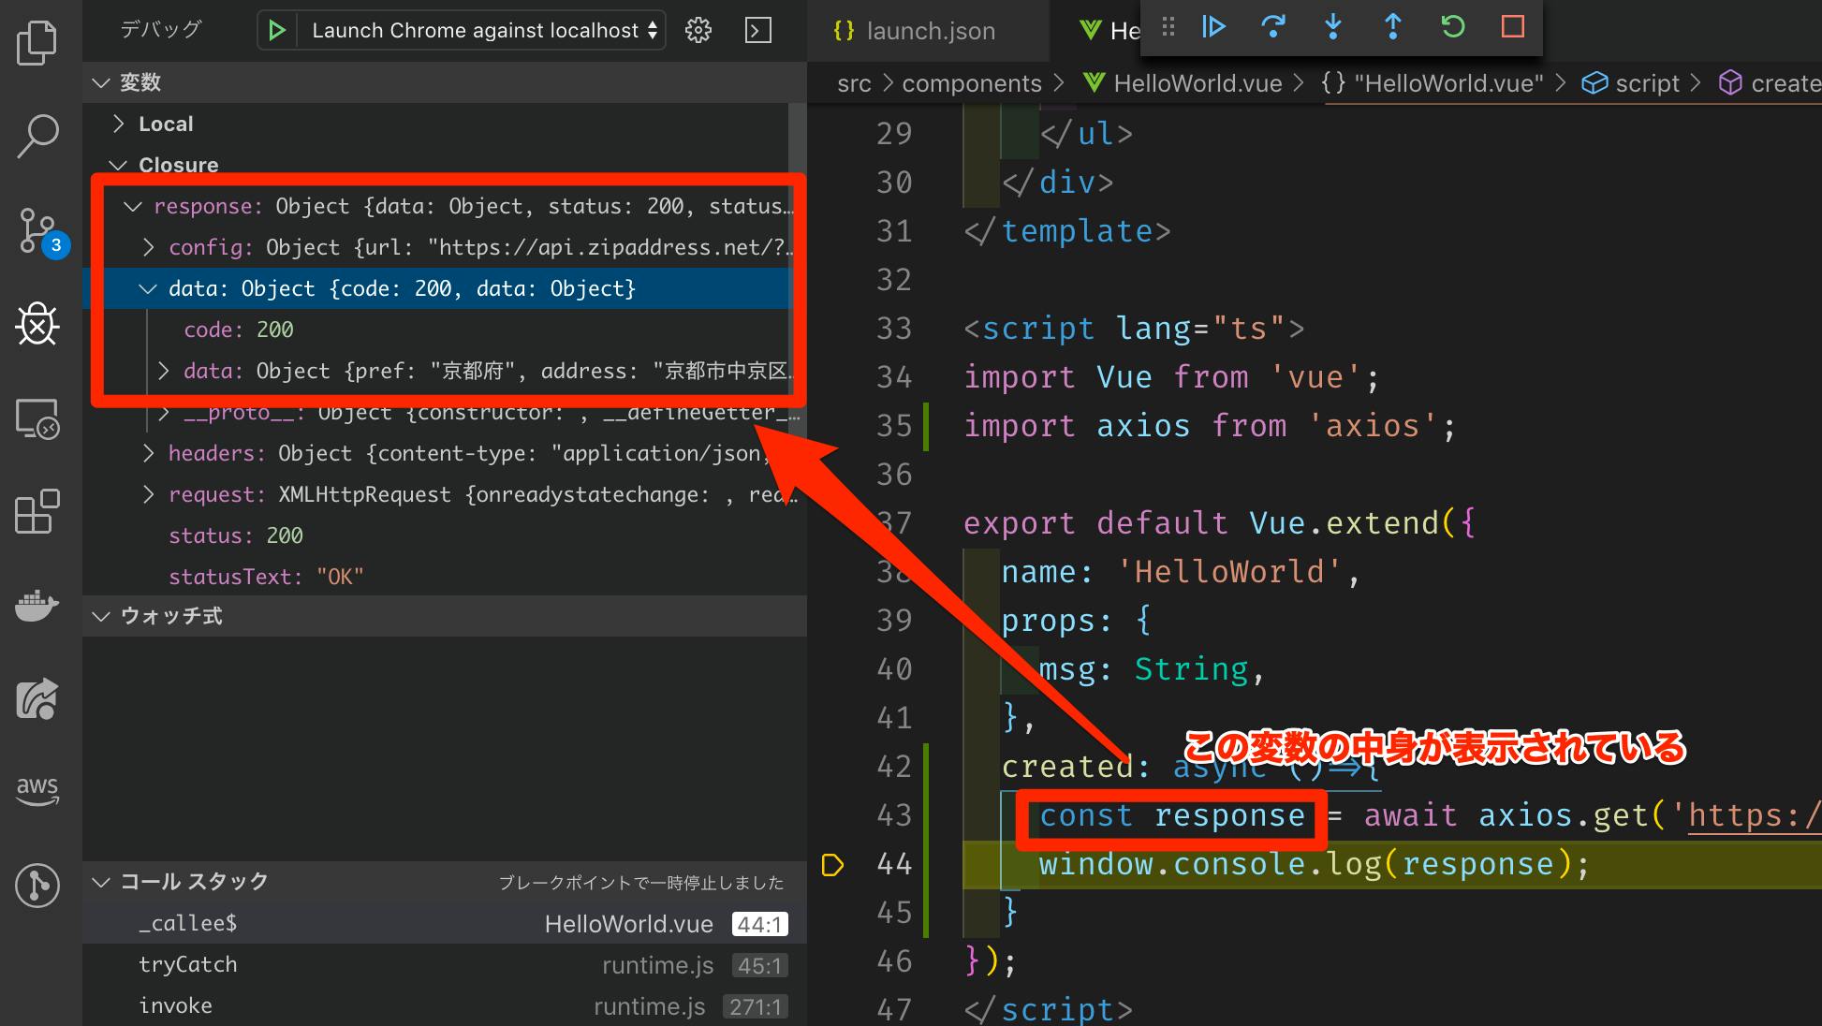The width and height of the screenshot is (1822, 1026).
Task: Select the _callee$ call stack entry
Action: (x=187, y=923)
